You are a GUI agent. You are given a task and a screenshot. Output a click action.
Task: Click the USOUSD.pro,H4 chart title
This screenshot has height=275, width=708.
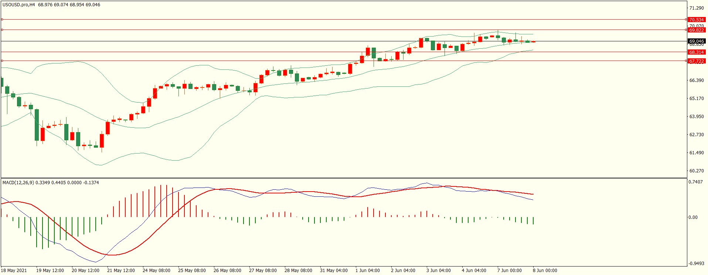(x=18, y=5)
